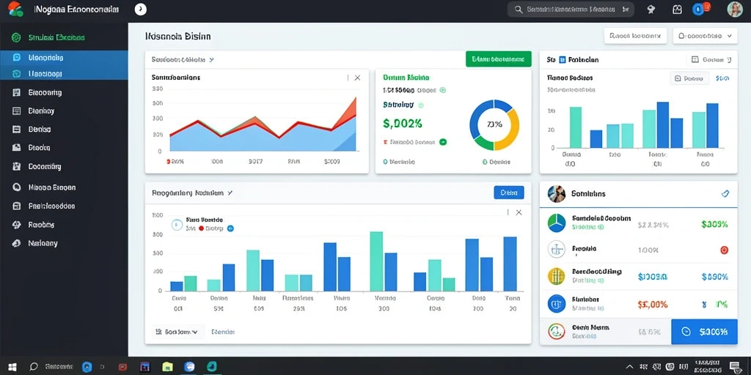751x375 pixels.
Task: Open the dropdown below the bar chart
Action: click(178, 332)
